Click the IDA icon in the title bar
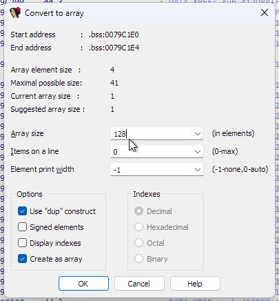Viewport: 279px width, 301px height. point(15,12)
